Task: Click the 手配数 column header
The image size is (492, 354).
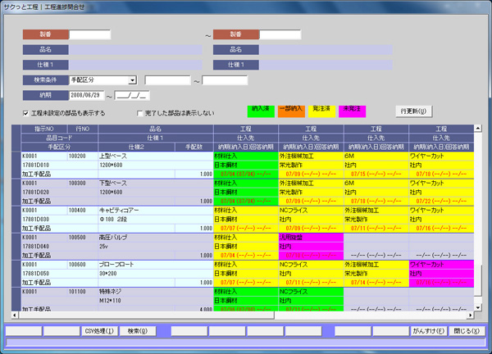Action: pyautogui.click(x=194, y=147)
